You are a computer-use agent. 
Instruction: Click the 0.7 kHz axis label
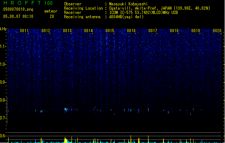click(x=3, y=118)
